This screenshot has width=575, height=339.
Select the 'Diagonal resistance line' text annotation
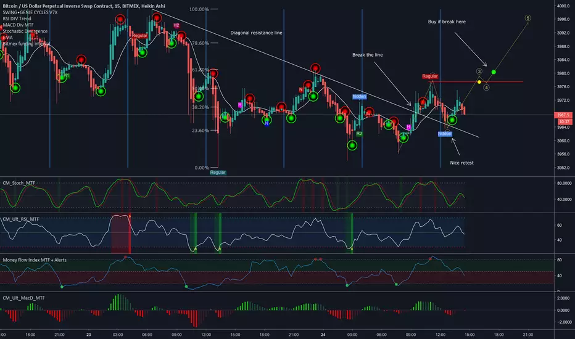pos(256,33)
